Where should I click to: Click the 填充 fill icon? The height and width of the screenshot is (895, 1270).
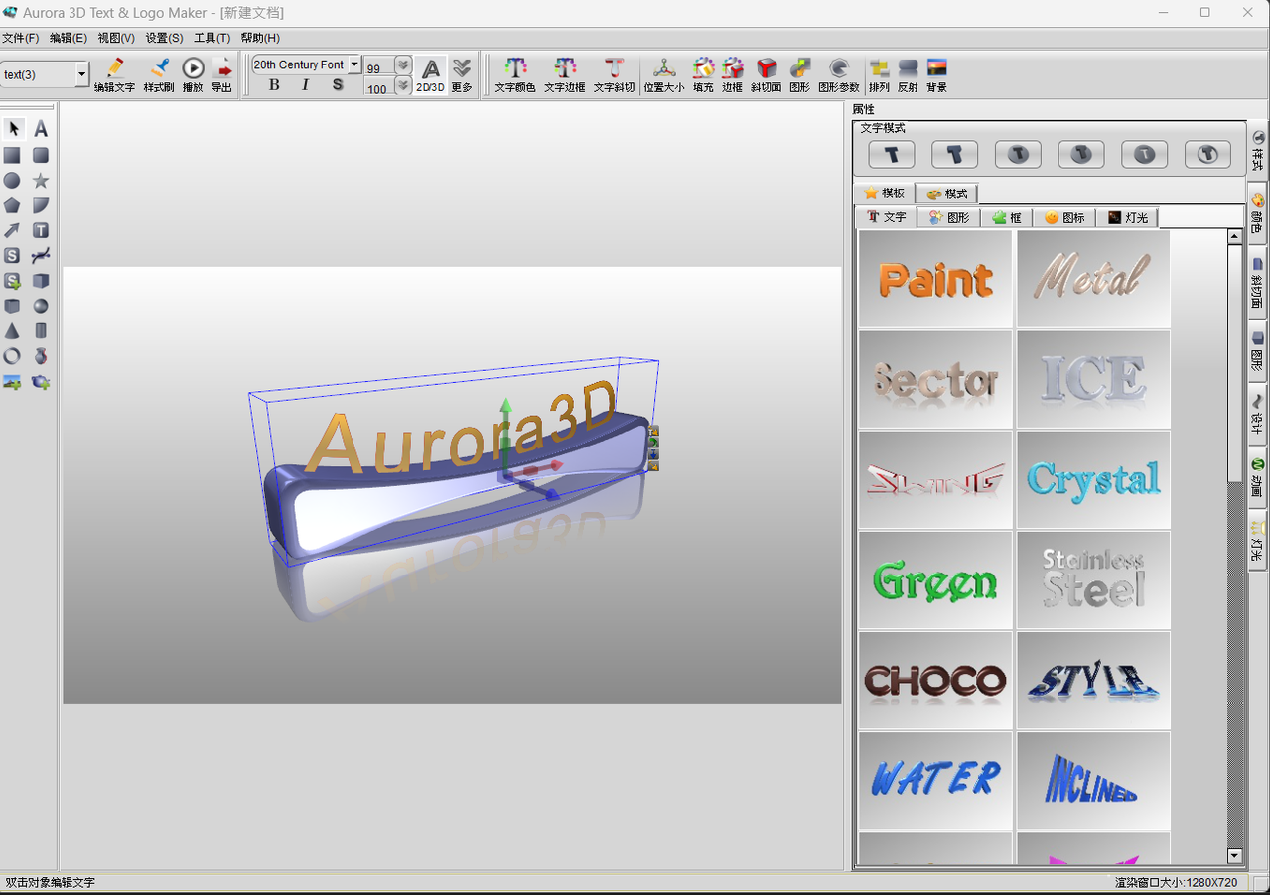pyautogui.click(x=703, y=74)
